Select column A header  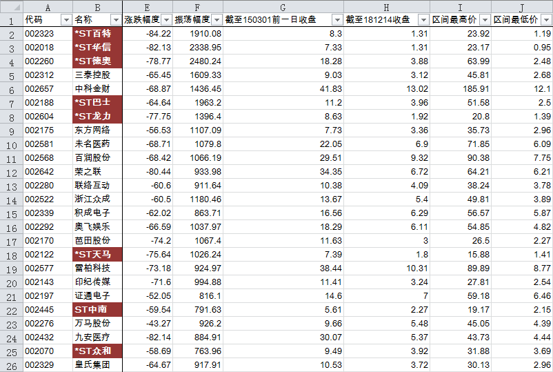(48, 7)
